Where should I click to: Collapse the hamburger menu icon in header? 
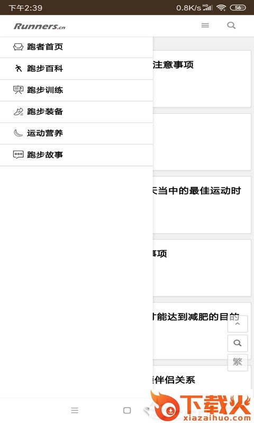coord(205,25)
